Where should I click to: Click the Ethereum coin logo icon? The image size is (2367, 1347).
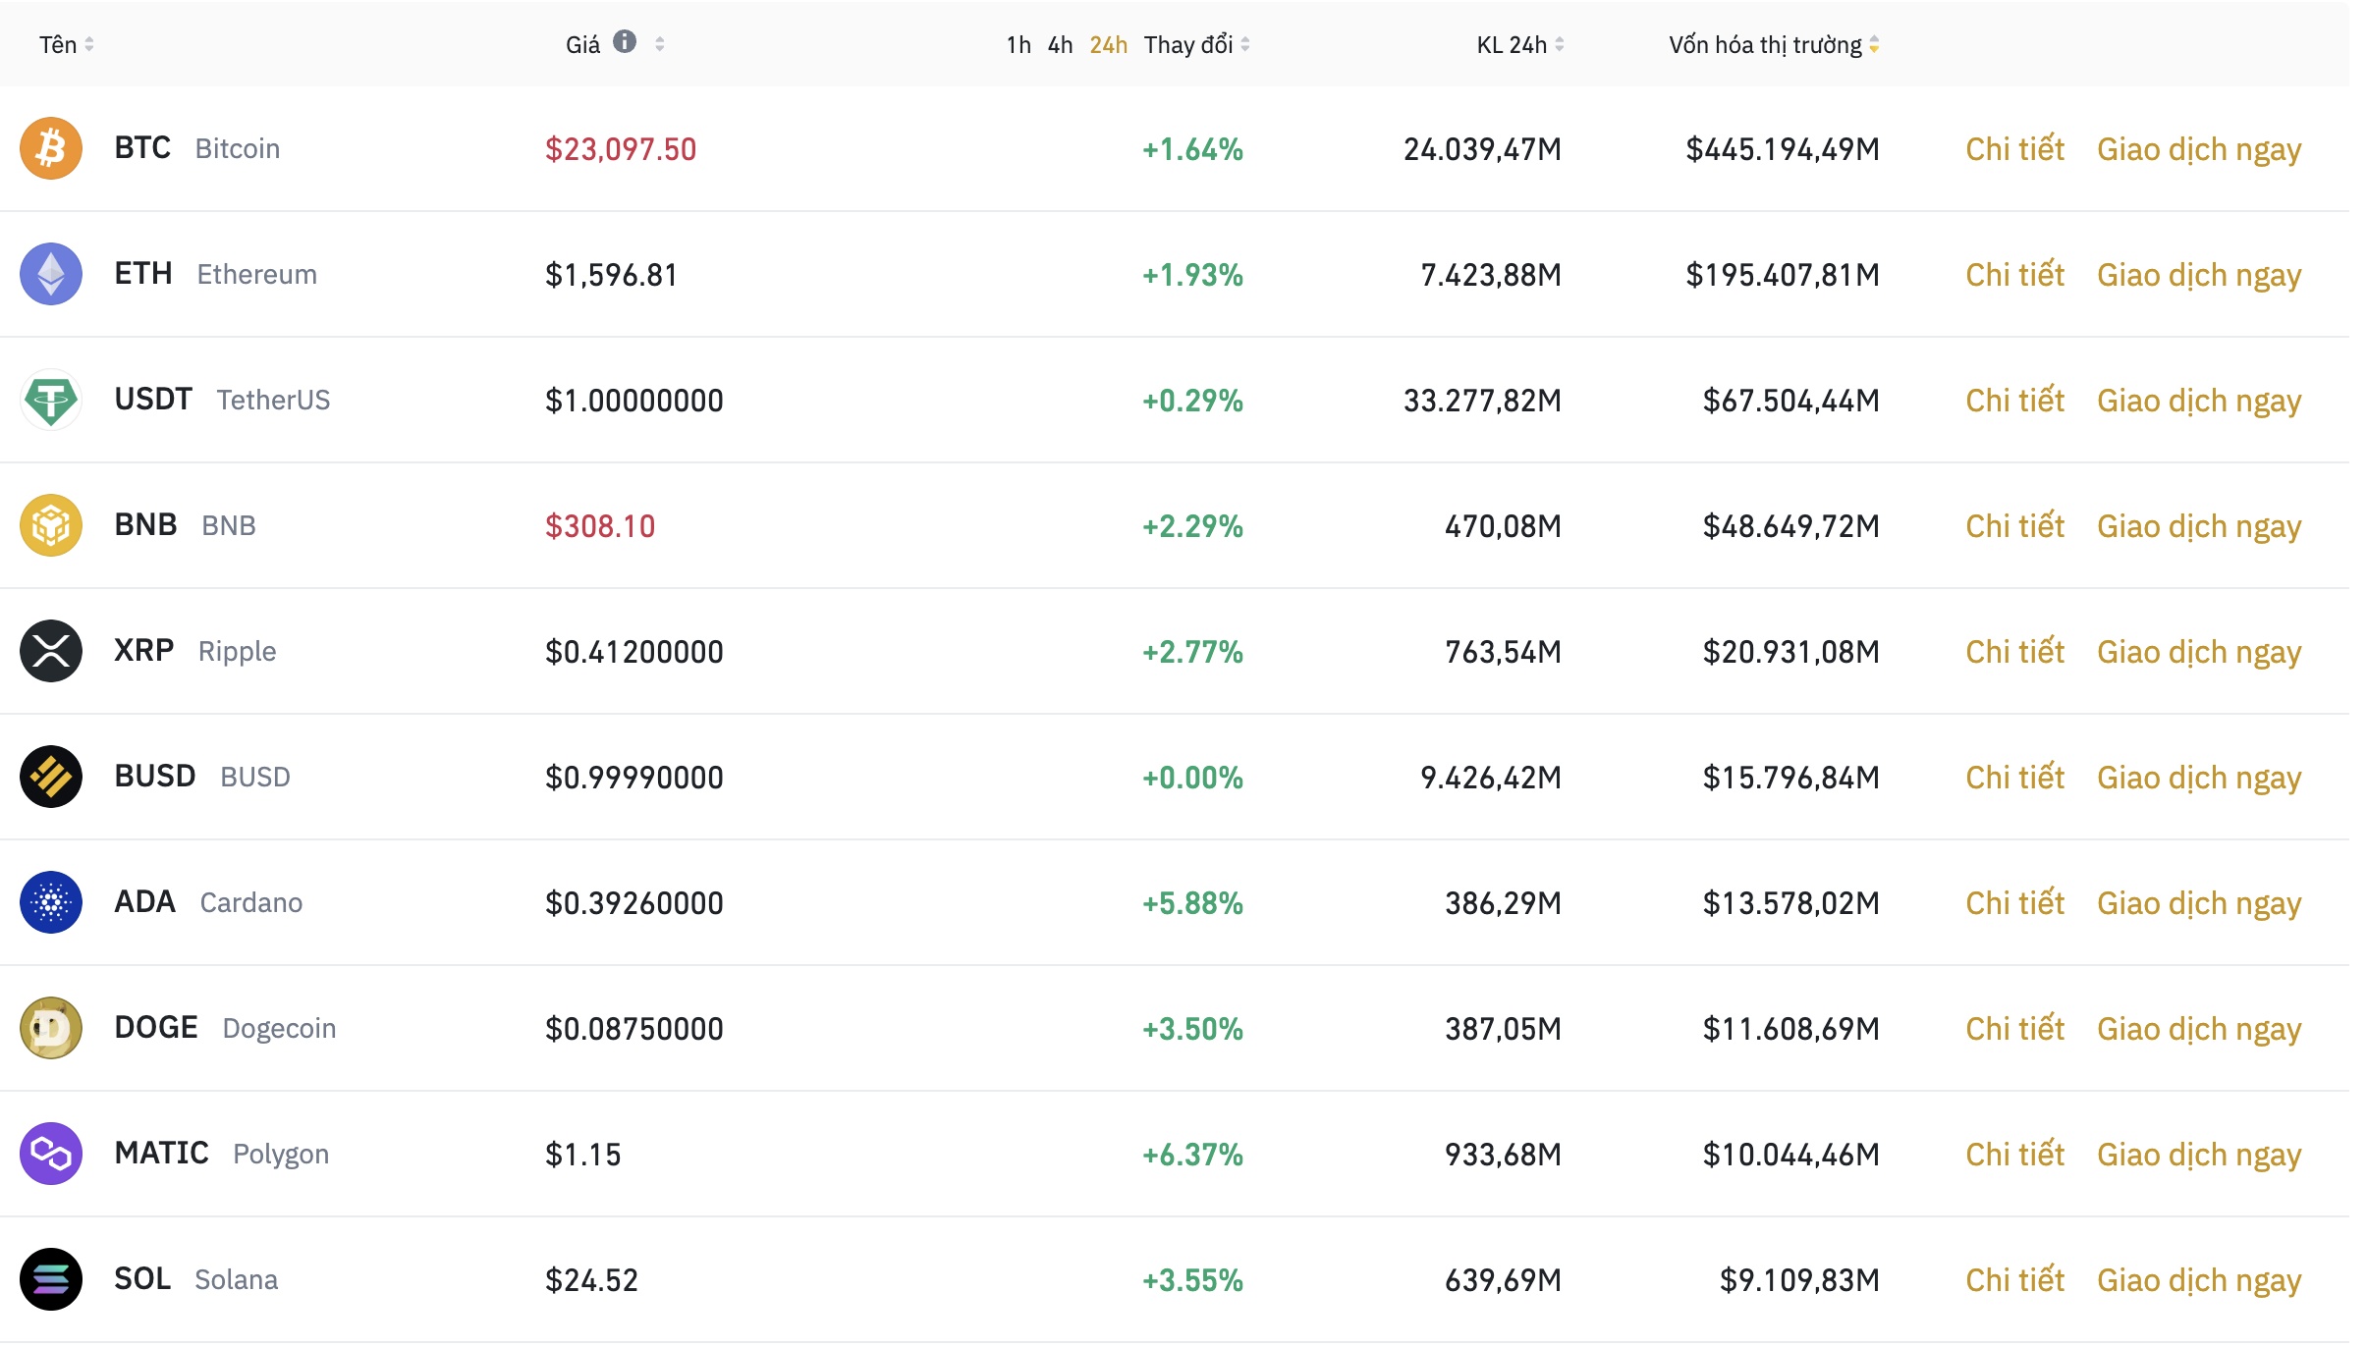coord(51,274)
